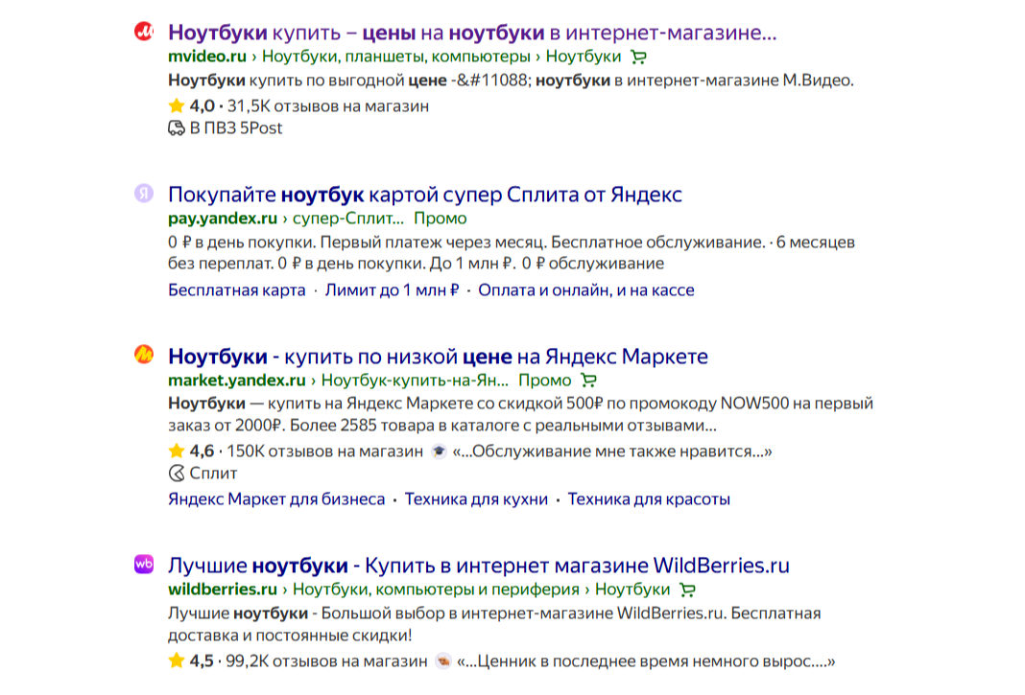Click the cart icon beside mvideo.ru breadcrumb
This screenshot has height=695, width=1025.
(639, 57)
